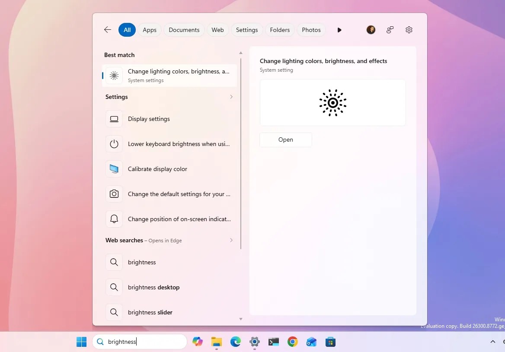
Task: Open Change position of on-screen indicator
Action: (169, 219)
